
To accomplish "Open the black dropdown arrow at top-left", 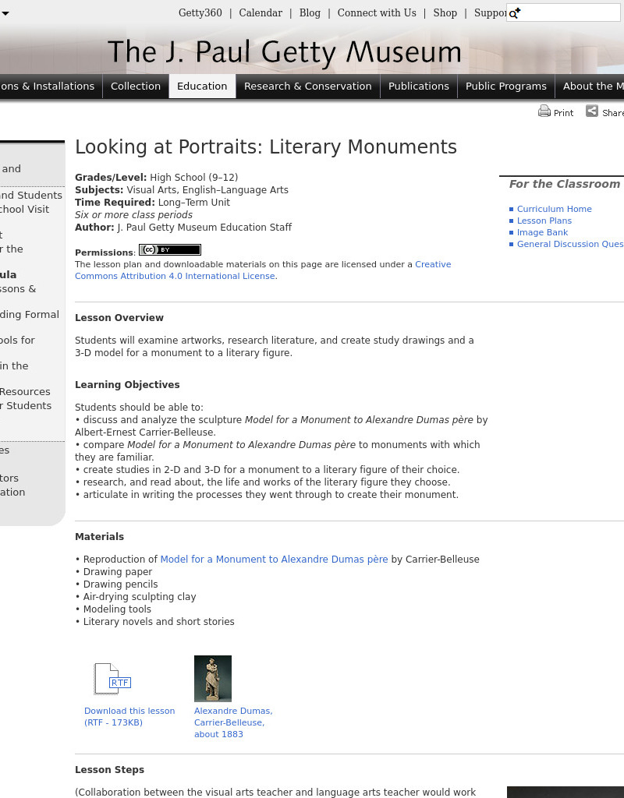I will (6, 13).
